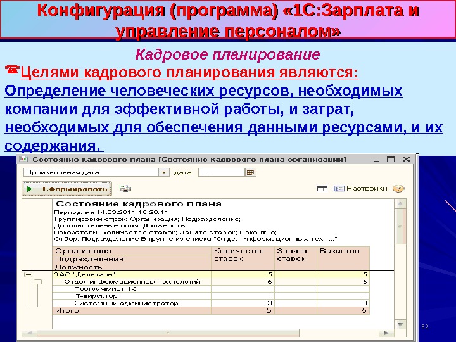Click the printer icon next to Сформировать
456x342 pixels.
(x=125, y=188)
